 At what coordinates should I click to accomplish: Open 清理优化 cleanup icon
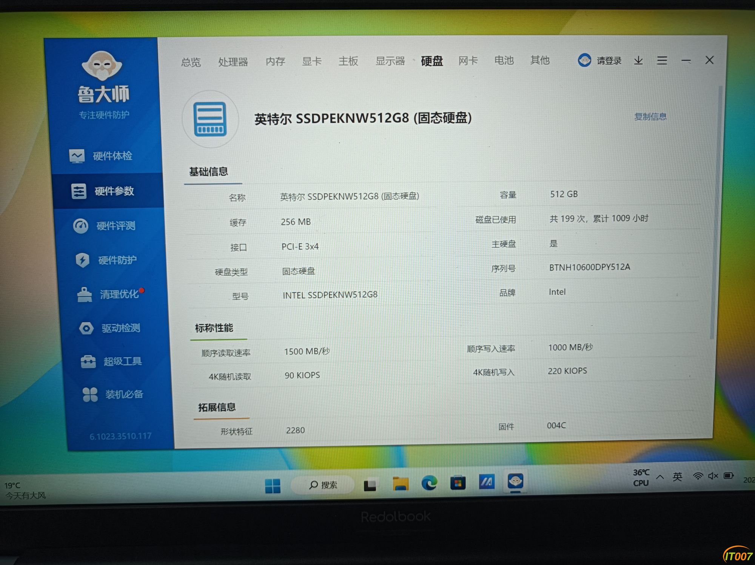(85, 295)
